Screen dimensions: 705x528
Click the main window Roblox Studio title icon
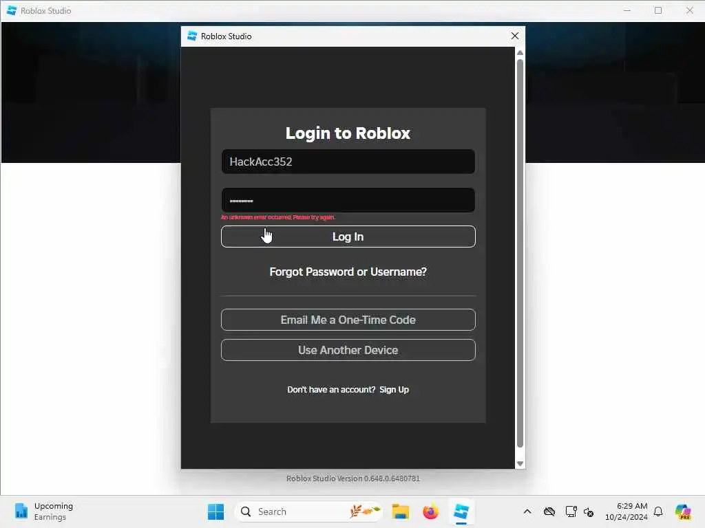tap(12, 10)
